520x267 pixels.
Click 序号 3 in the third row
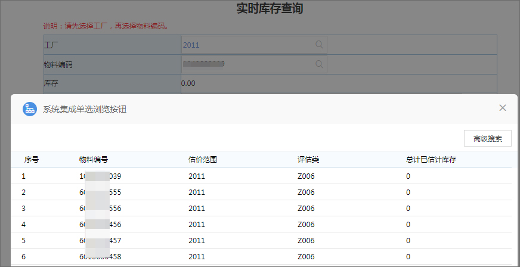point(23,209)
